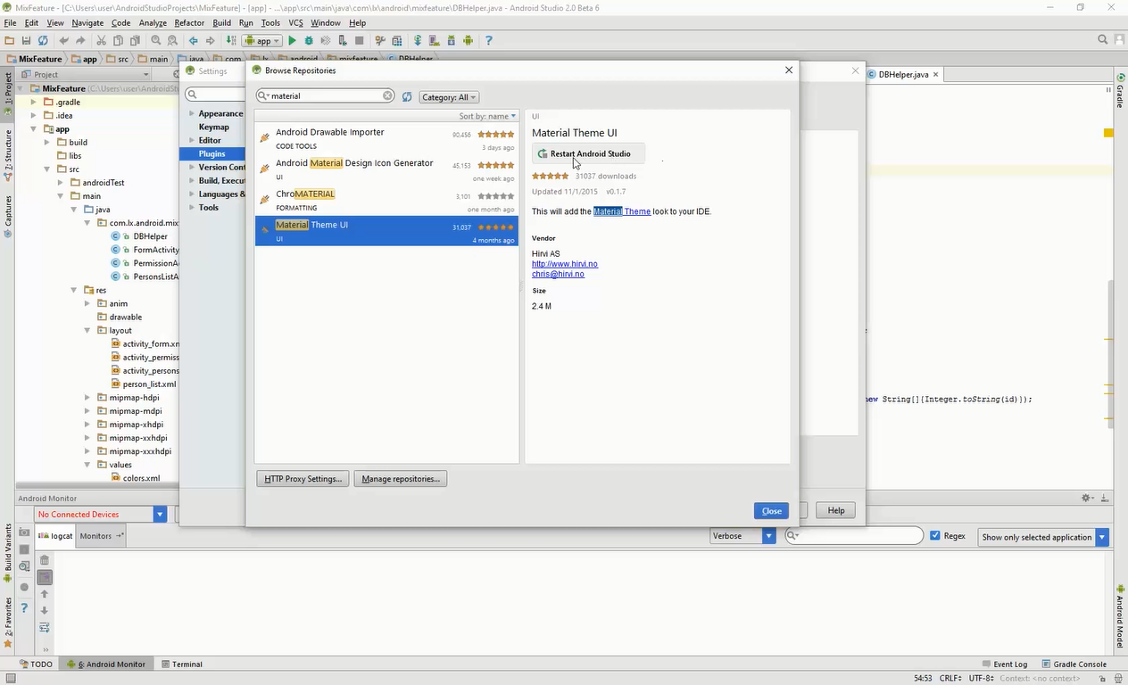Collapse the res folder in project tree
1128x685 pixels.
pyautogui.click(x=74, y=290)
